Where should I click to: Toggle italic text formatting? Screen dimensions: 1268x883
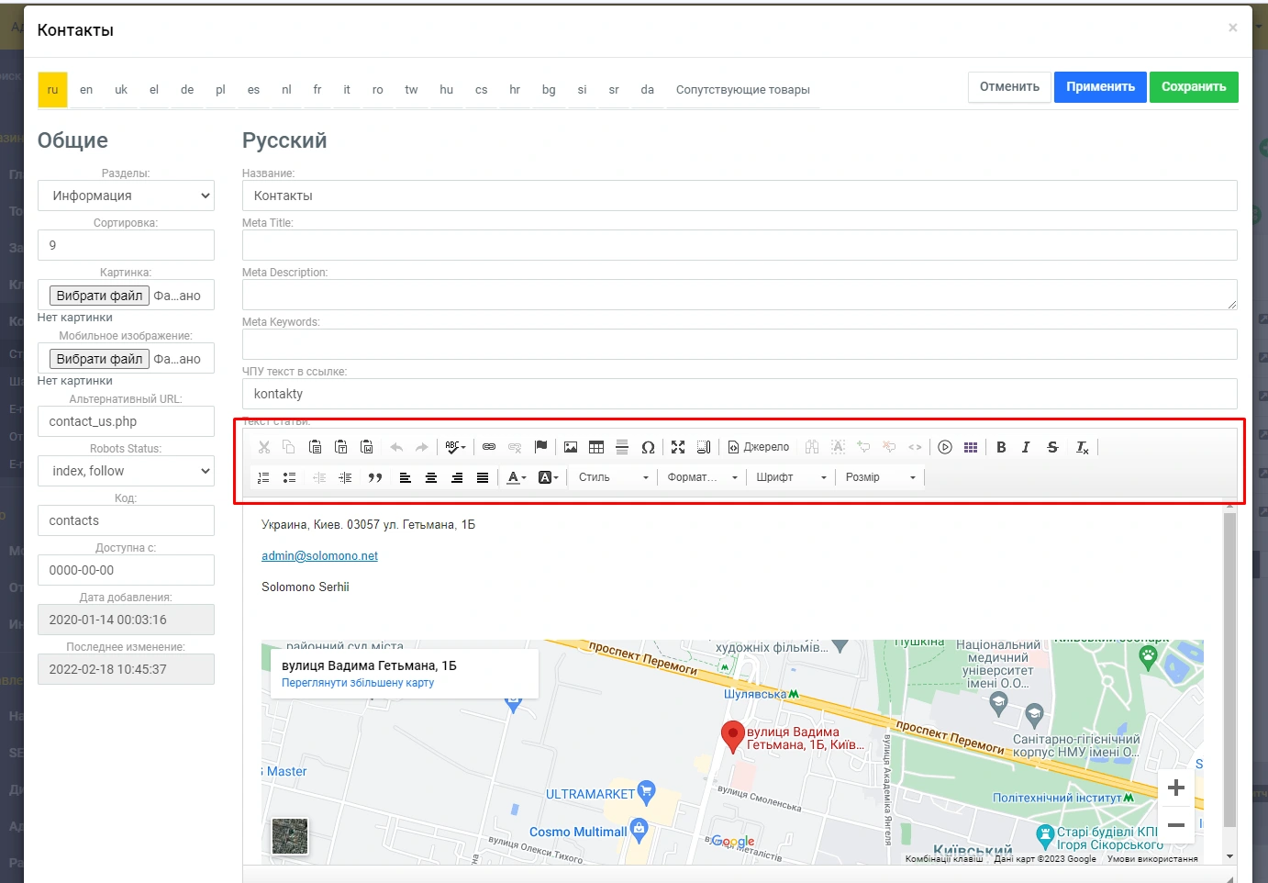pos(1026,447)
